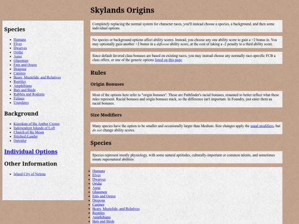299x224 pixels.
Task: Open Church of the Moon background
Action: [29, 132]
